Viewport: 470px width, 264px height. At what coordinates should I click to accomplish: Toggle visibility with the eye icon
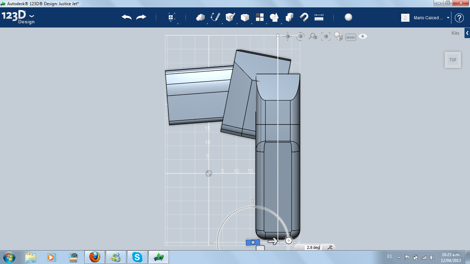click(x=363, y=36)
